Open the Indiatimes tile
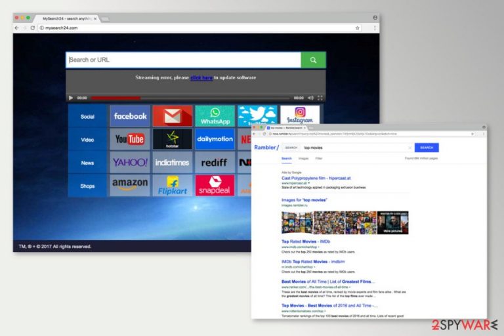 tap(173, 162)
